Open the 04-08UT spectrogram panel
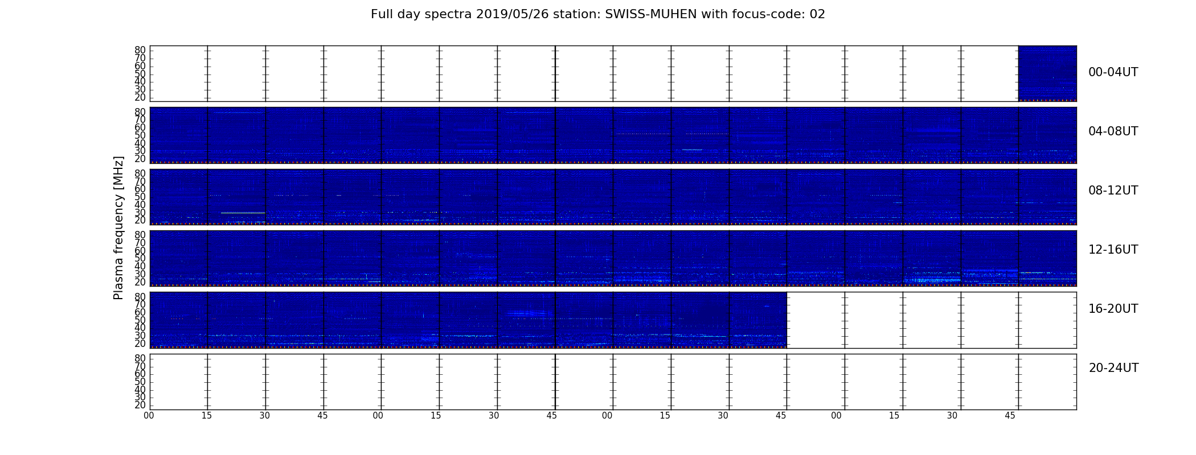Viewport: 1196px width, 455px height. point(613,135)
